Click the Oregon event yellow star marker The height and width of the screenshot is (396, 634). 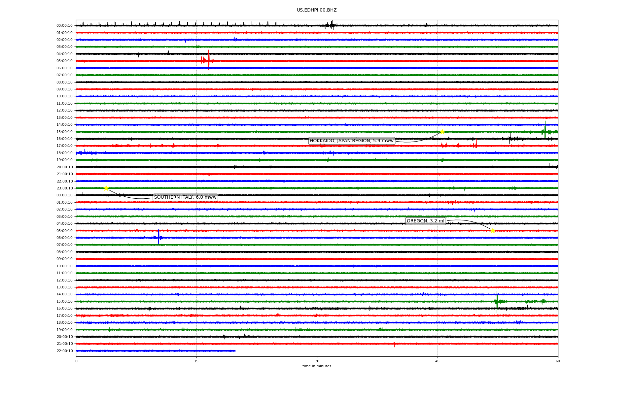pos(493,231)
